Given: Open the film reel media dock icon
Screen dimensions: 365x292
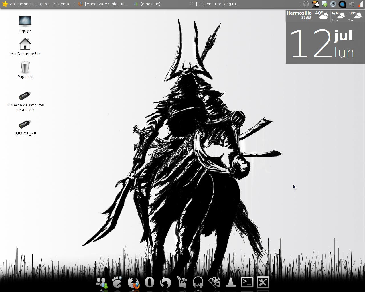Looking at the screenshot, I should point(214,282).
